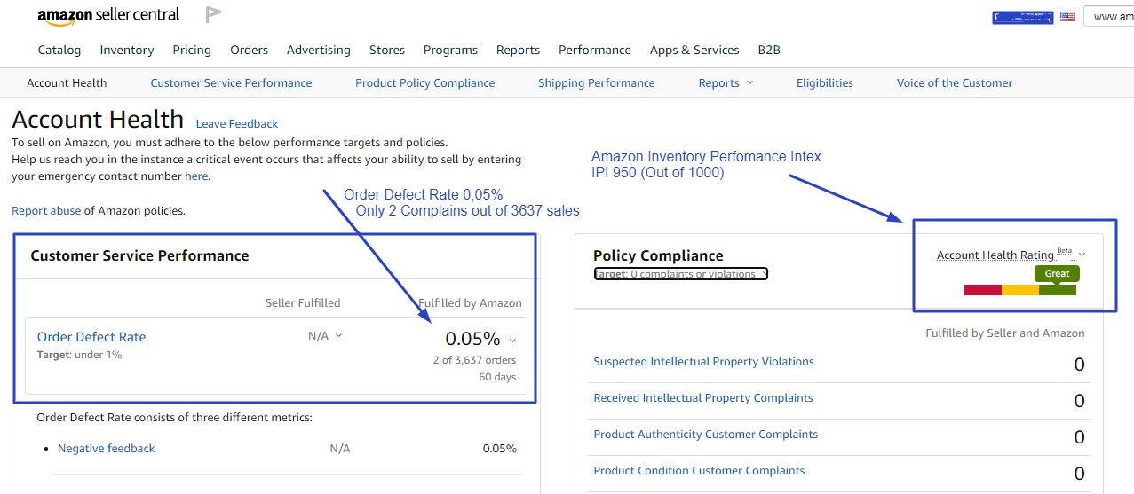
Task: Open Product Condition Customer Complaints
Action: pos(699,470)
